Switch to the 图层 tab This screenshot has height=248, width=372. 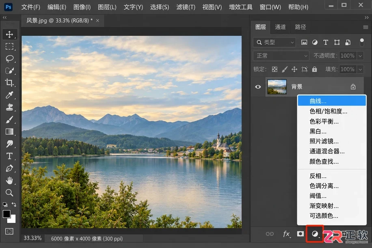coord(260,27)
